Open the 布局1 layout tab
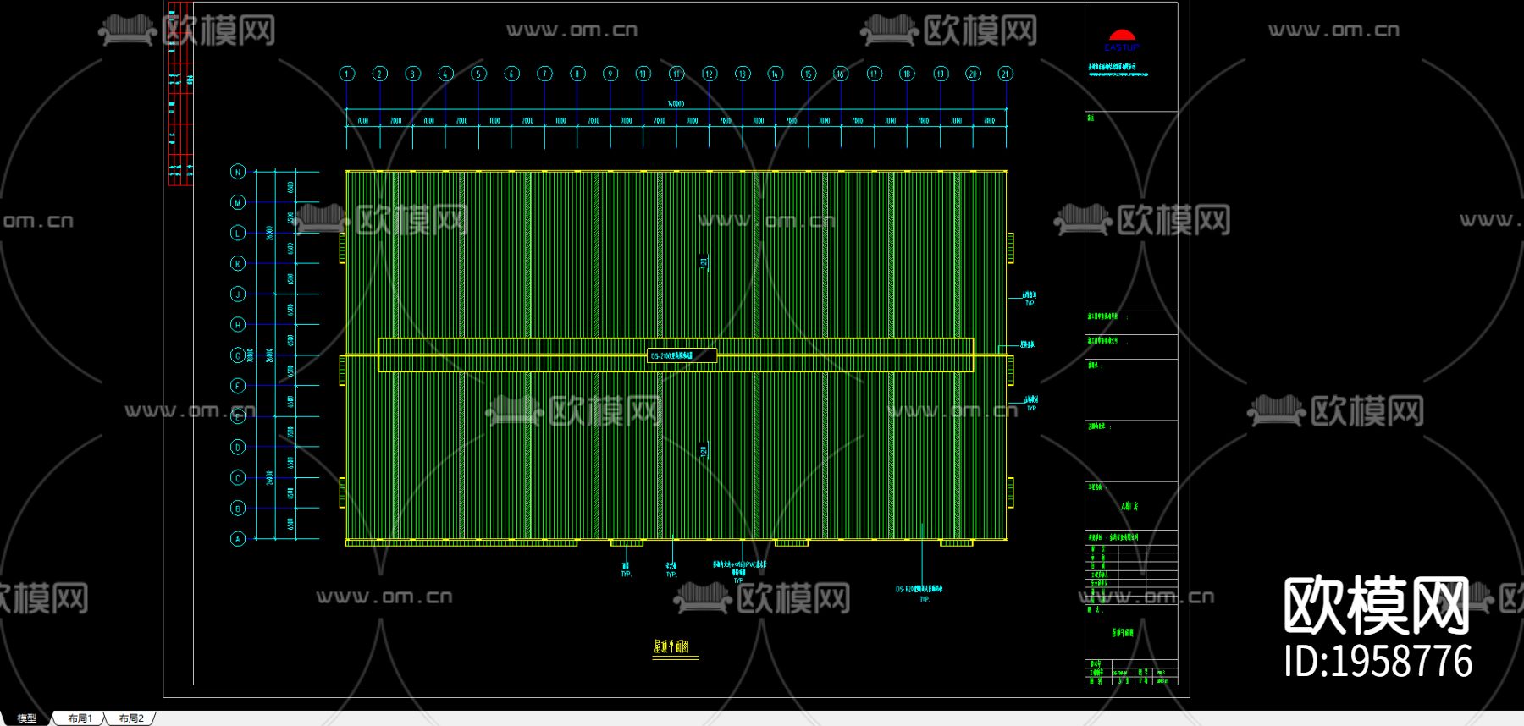This screenshot has height=726, width=1524. [x=80, y=718]
